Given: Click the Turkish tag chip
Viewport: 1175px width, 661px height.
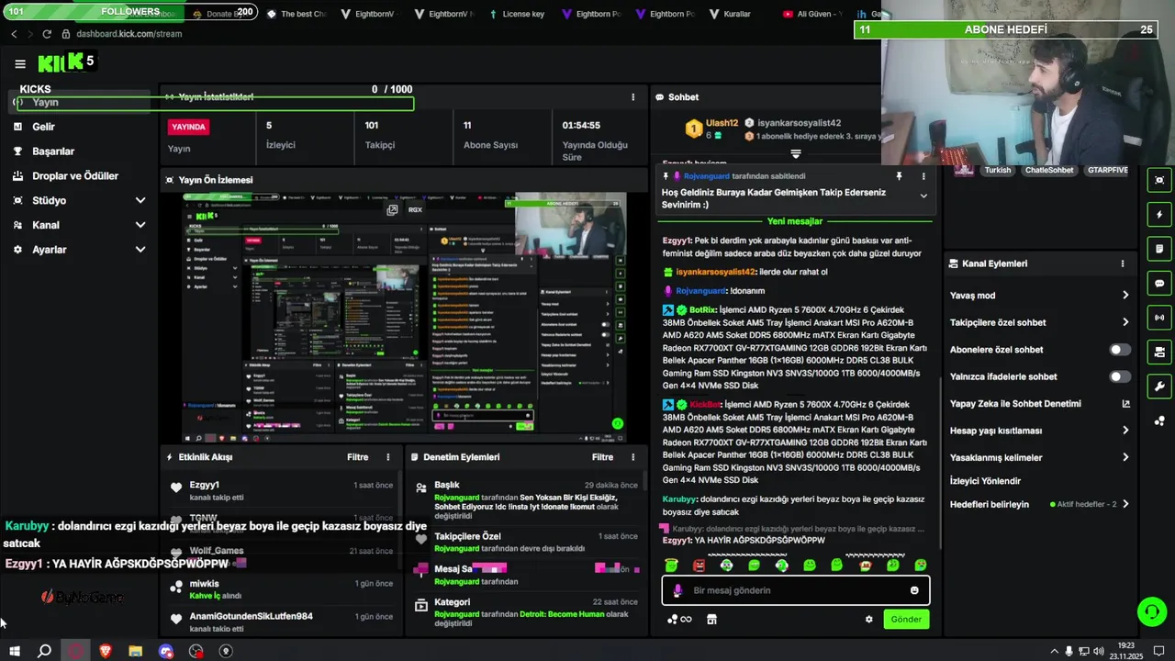Looking at the screenshot, I should pyautogui.click(x=997, y=170).
